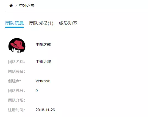Click the 团队签名 label
This screenshot has height=117, width=148.
coord(16,71)
